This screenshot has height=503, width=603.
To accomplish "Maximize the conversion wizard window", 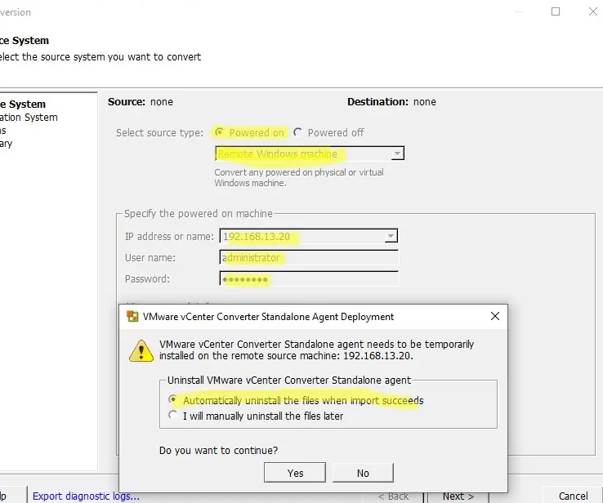I will [556, 11].
